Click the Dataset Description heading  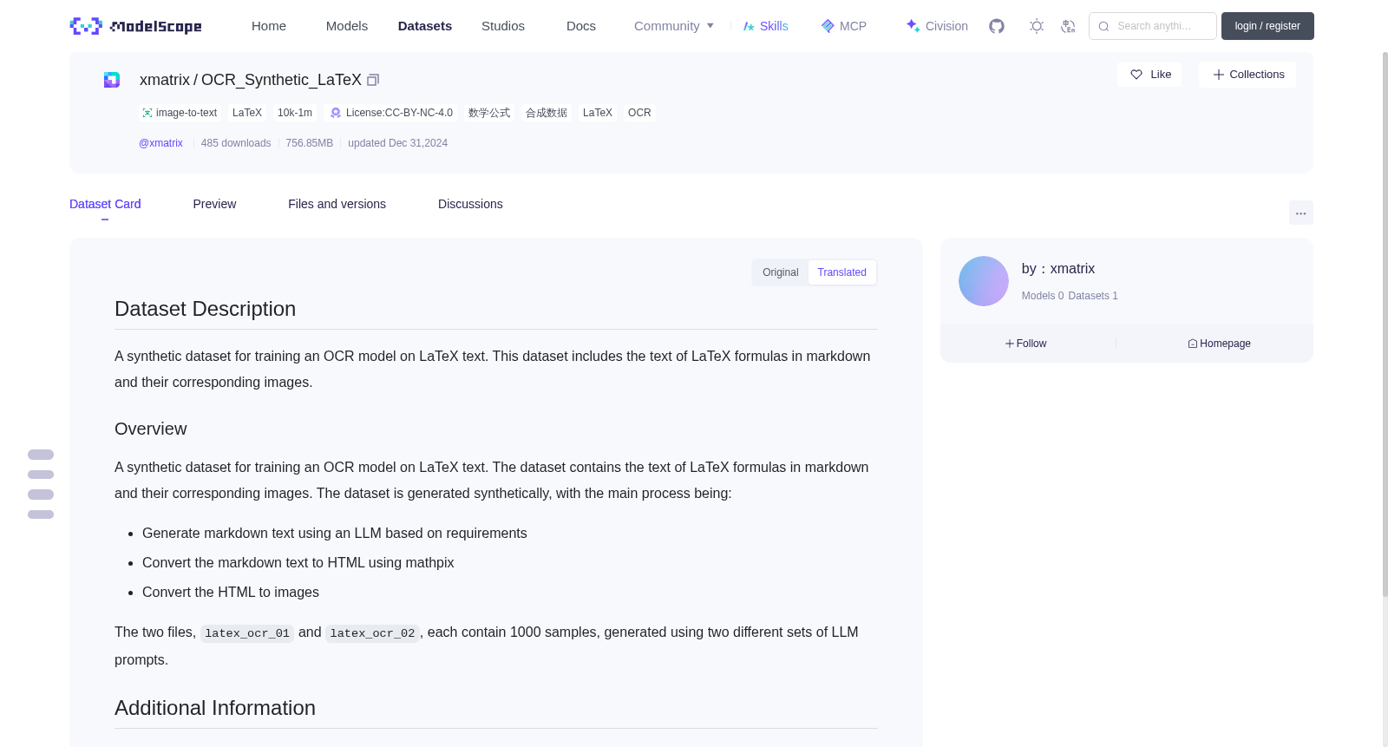206,309
